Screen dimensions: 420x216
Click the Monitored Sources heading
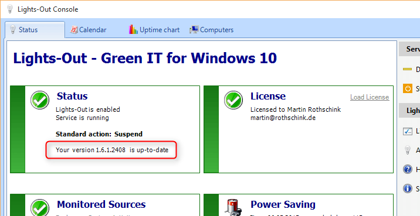[101, 204]
